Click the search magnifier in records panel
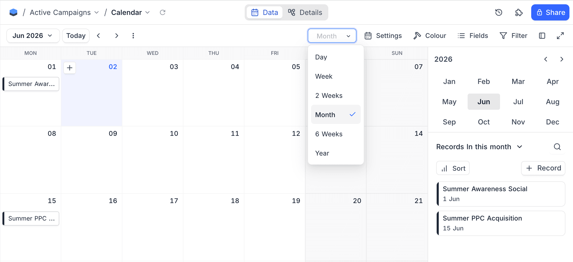 pos(557,147)
